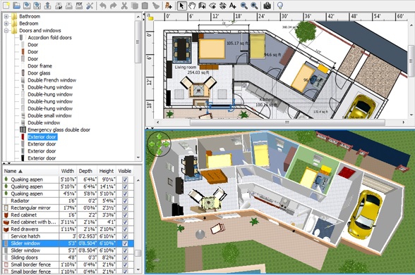Toggle visibility of Service hatch
Viewport: 415px width, 275px height.
pyautogui.click(x=125, y=236)
